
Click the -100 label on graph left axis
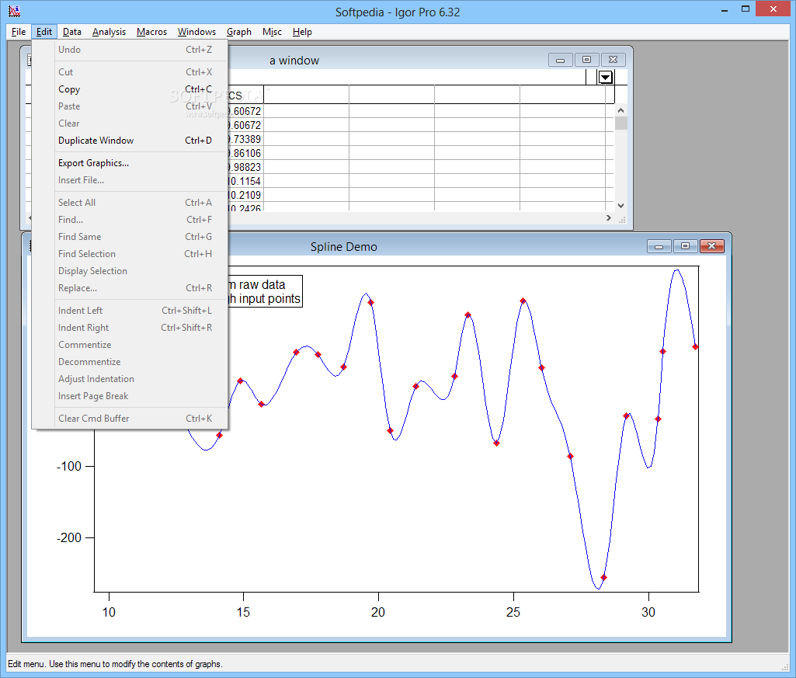[x=68, y=466]
